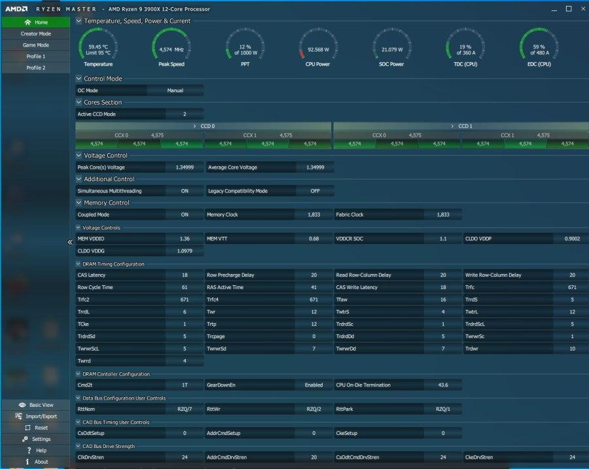Open Settings gear in sidebar

[x=25, y=439]
